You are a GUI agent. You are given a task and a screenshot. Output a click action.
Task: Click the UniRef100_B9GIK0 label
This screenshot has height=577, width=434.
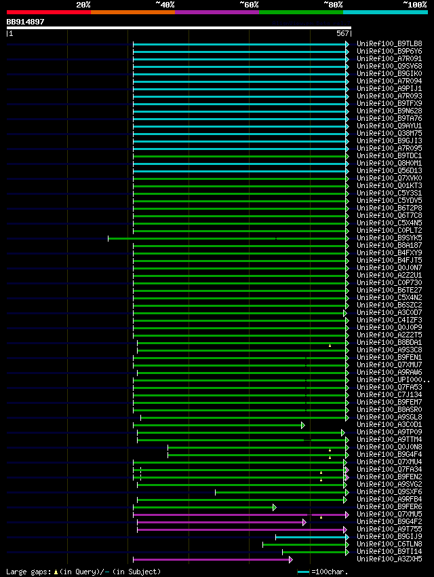tap(389, 73)
